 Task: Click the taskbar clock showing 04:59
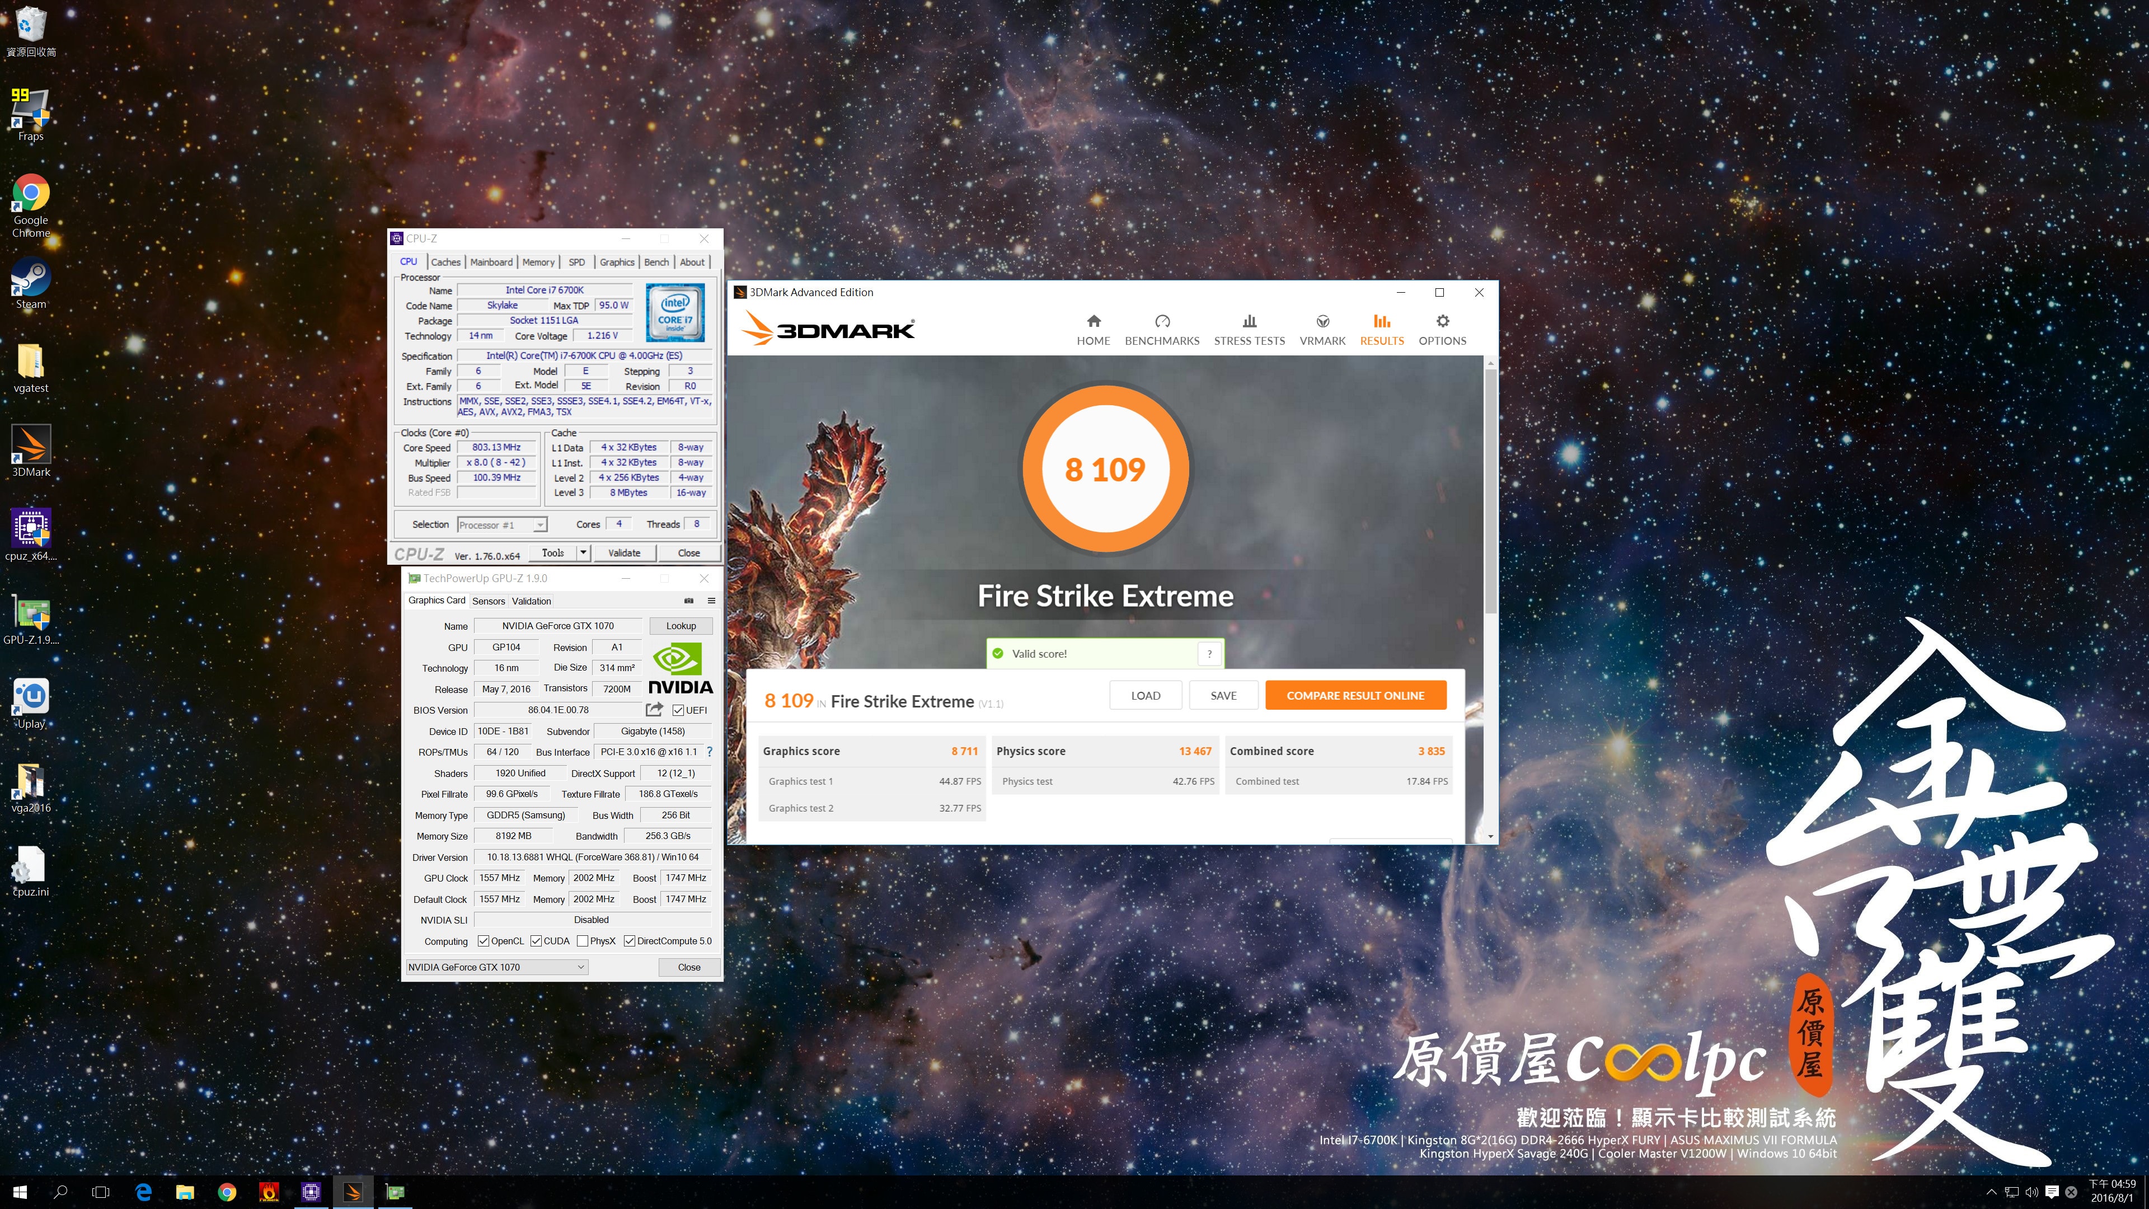pyautogui.click(x=2112, y=1191)
